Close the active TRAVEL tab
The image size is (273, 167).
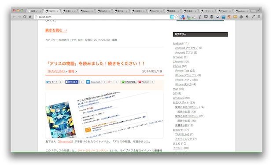(57, 11)
